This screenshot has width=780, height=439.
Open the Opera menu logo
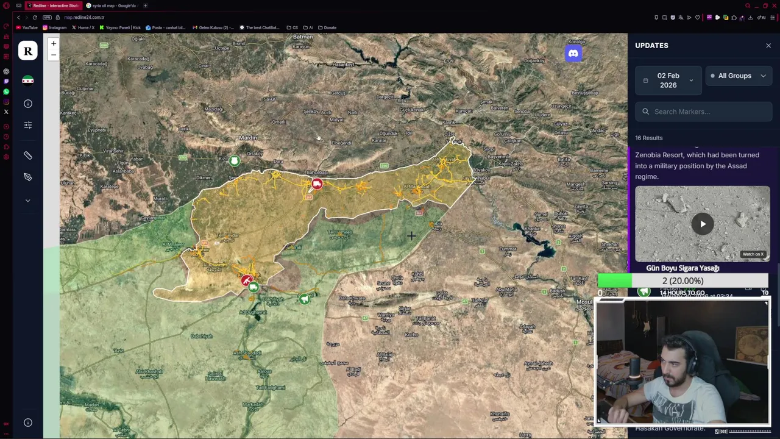pos(6,5)
